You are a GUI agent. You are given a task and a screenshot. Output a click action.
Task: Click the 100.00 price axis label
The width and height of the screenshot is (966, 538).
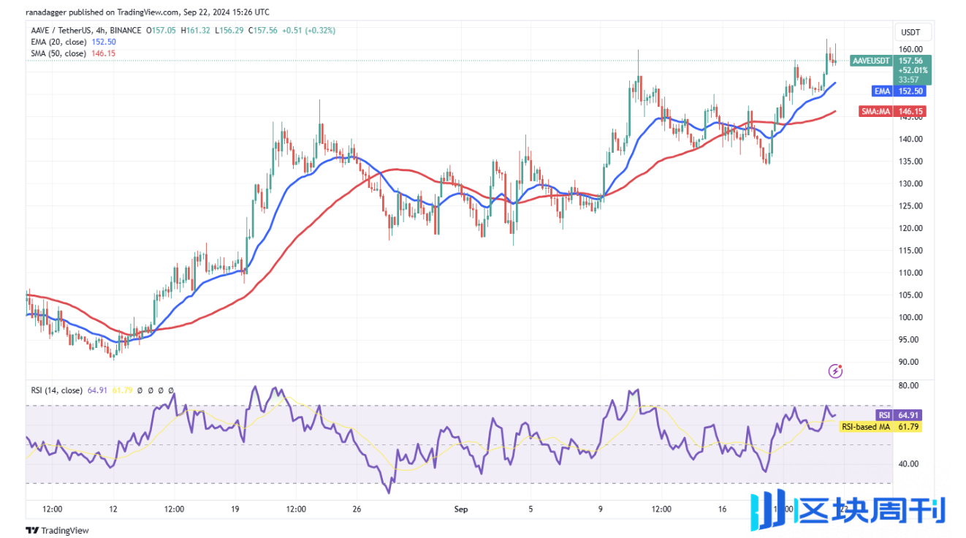910,317
